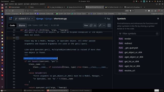Focus the Filter symbols input field
164x92 pixels.
click(x=138, y=33)
